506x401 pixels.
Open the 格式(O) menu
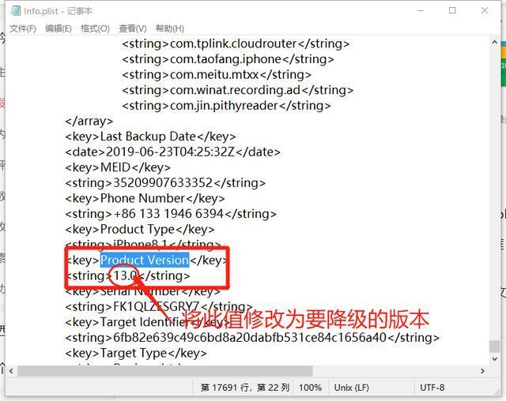coord(95,28)
